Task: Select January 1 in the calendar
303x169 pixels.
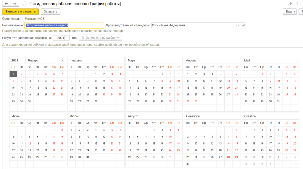Action: 13,74
